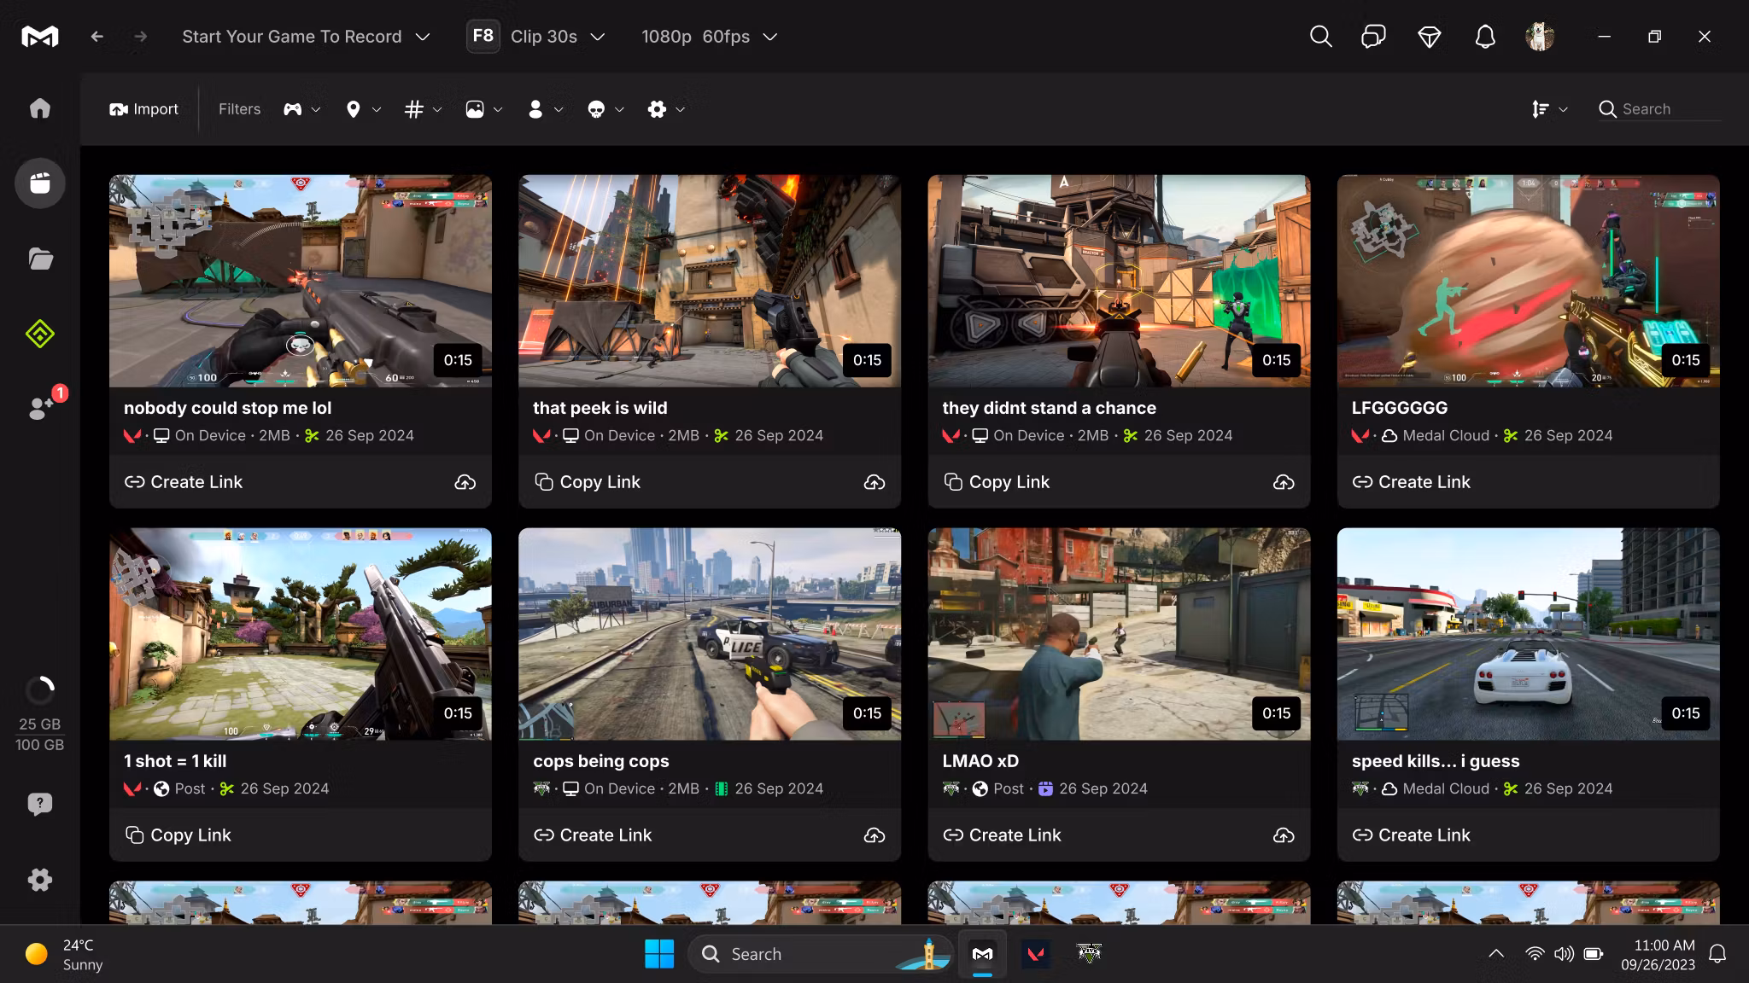
Task: Open the Clips library in sidebar
Action: [39, 183]
